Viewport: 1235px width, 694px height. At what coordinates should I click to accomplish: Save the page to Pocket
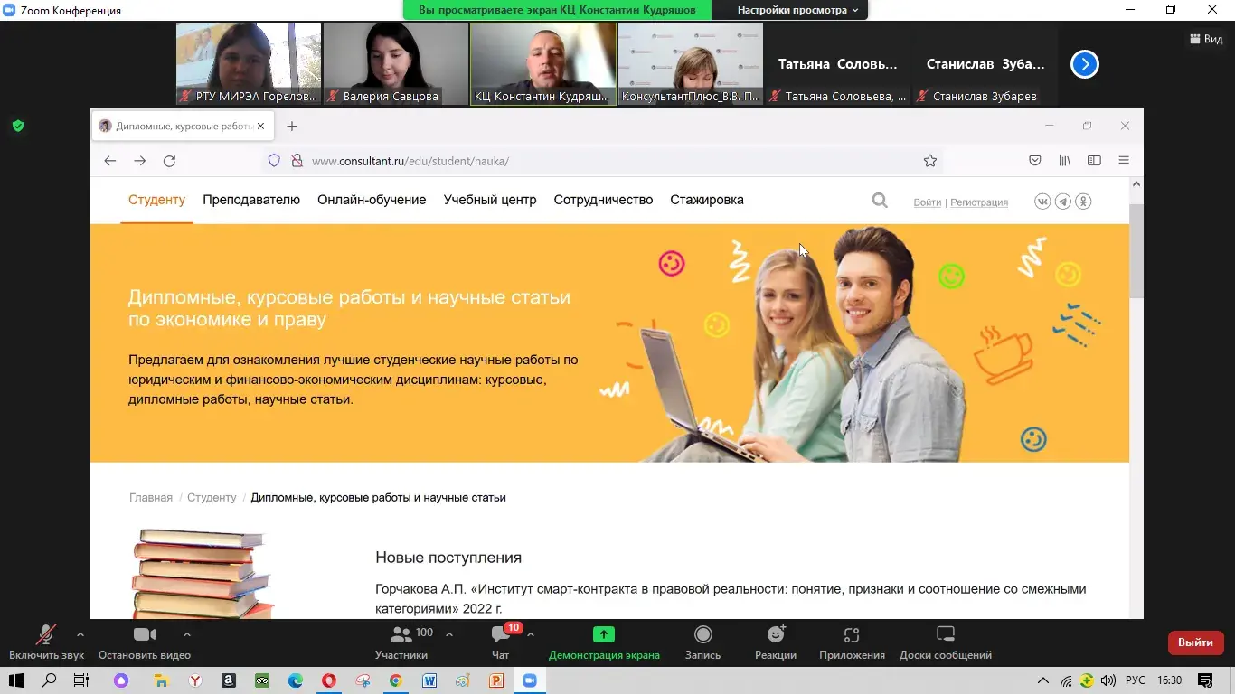click(1035, 161)
